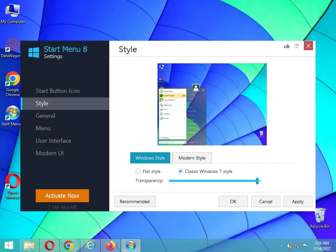The height and width of the screenshot is (252, 336).
Task: Launch Internet Explorer from the taskbar
Action: coord(90,245)
